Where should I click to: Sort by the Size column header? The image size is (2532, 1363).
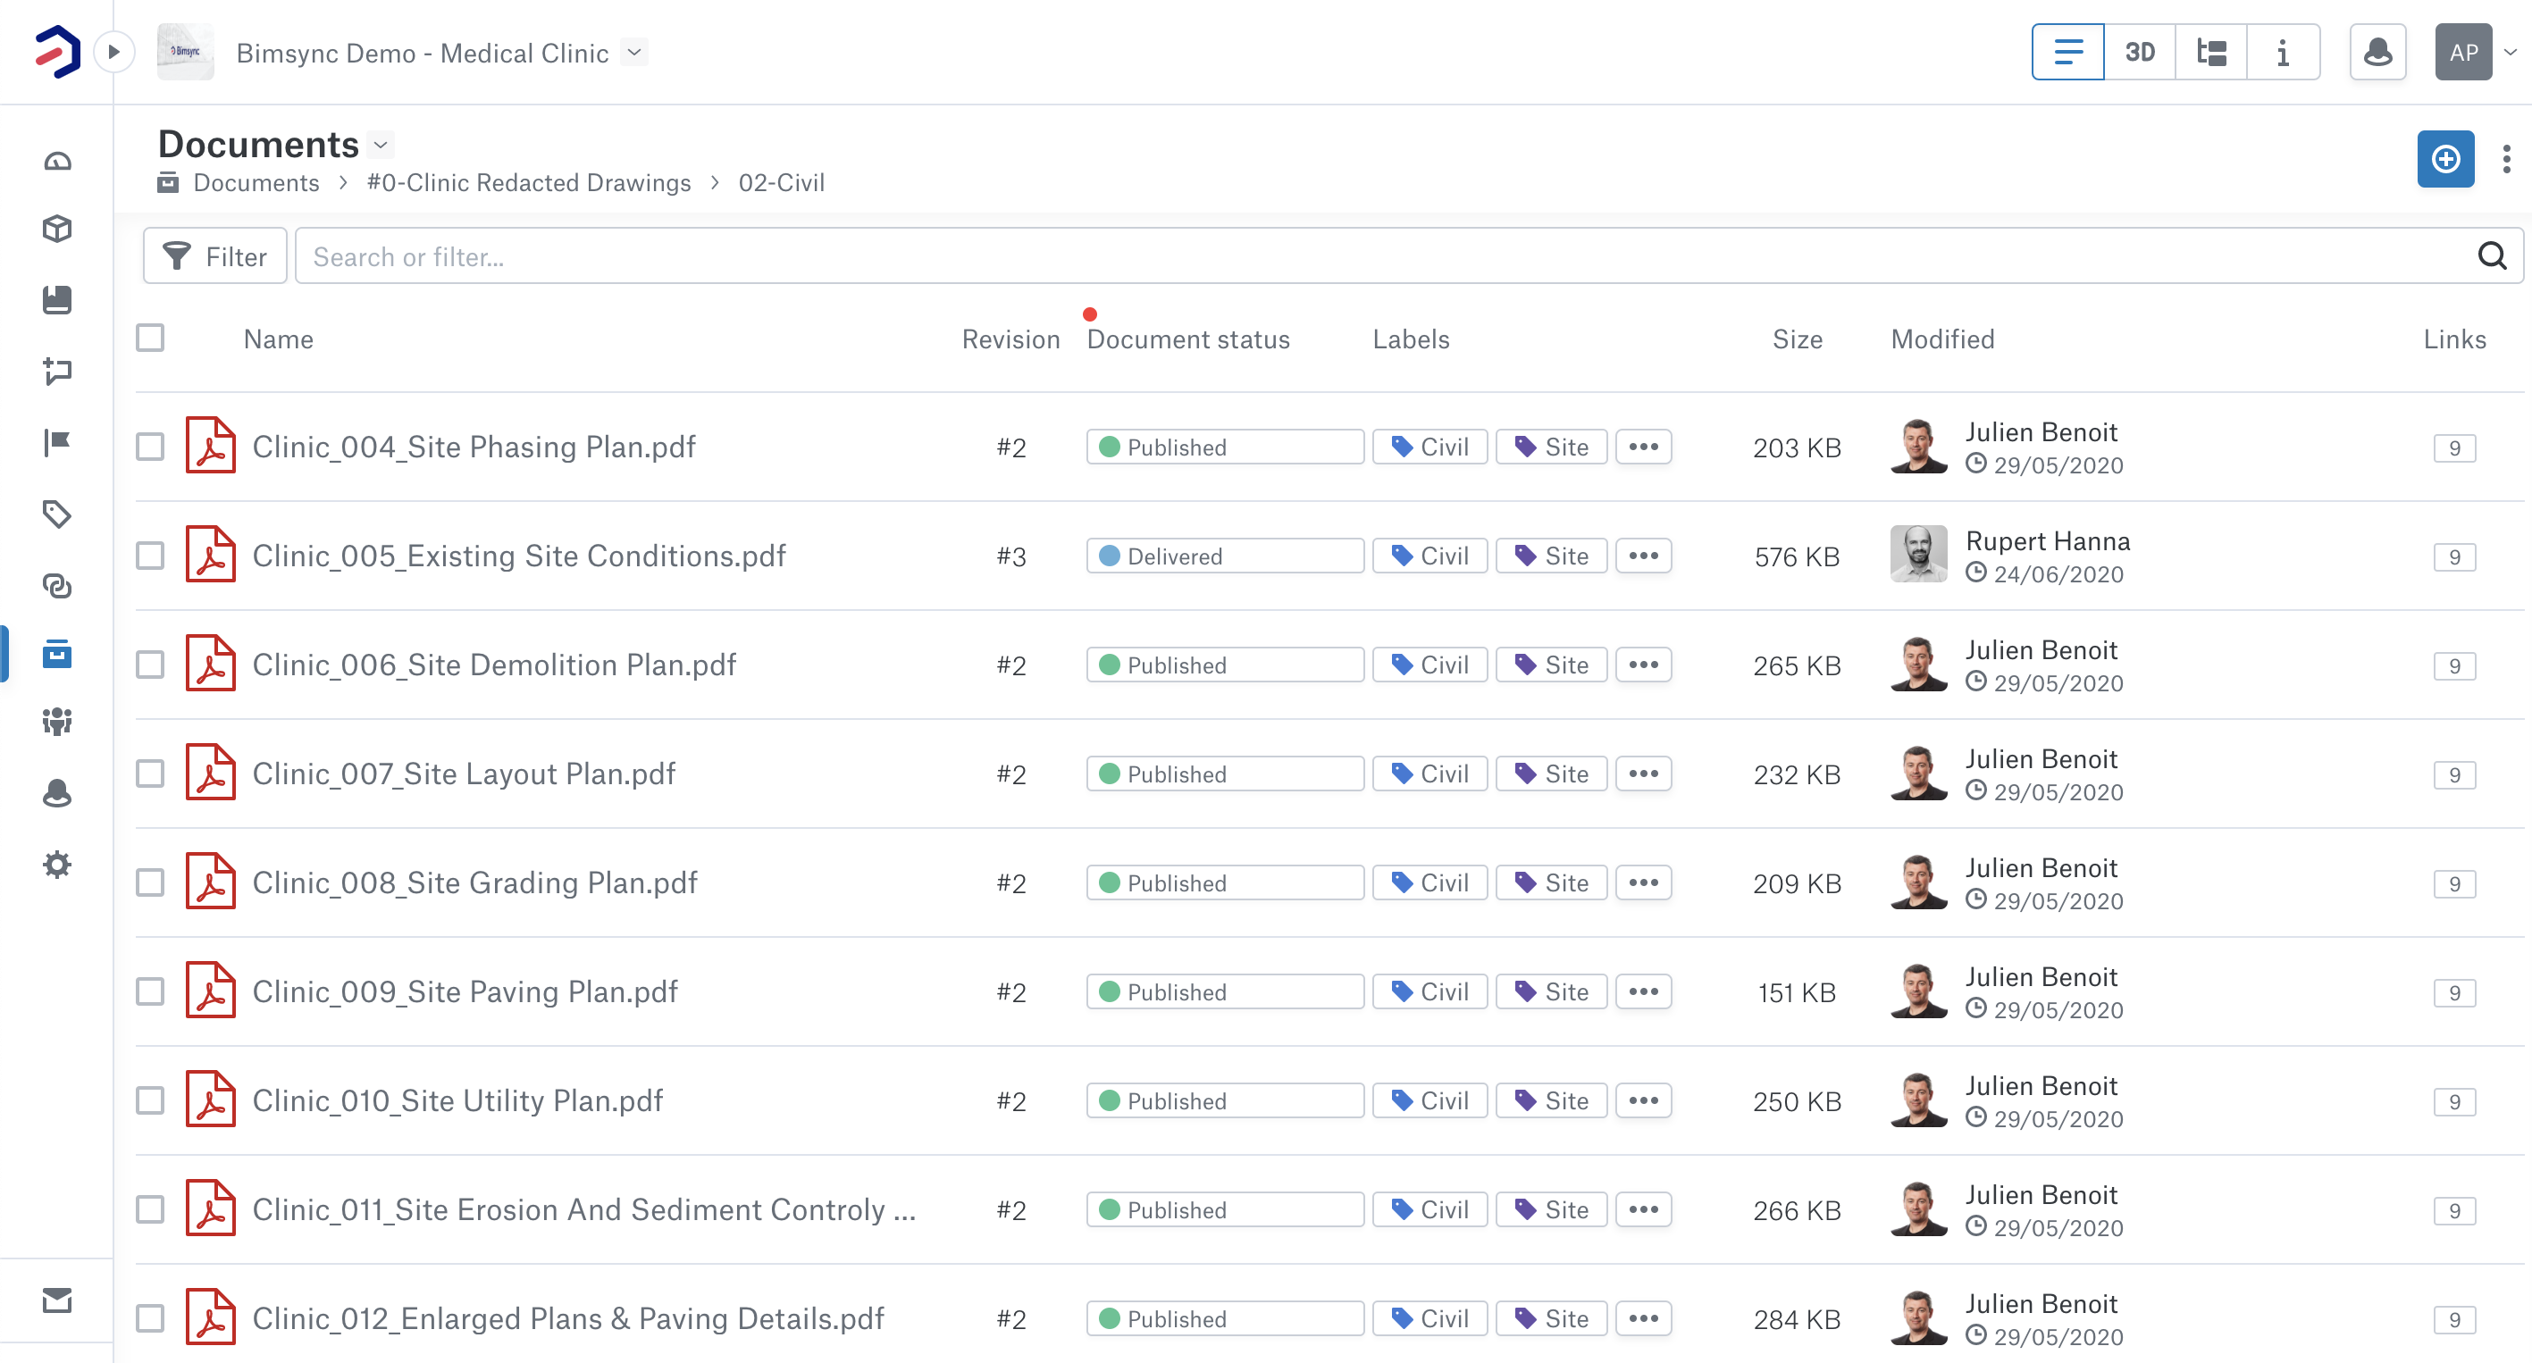click(1797, 339)
